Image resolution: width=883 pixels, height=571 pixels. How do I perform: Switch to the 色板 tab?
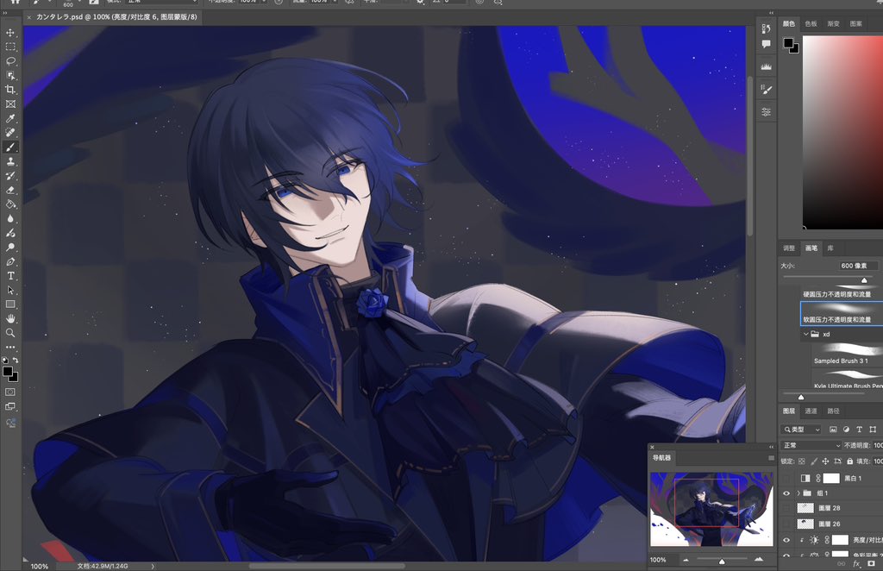tap(811, 23)
